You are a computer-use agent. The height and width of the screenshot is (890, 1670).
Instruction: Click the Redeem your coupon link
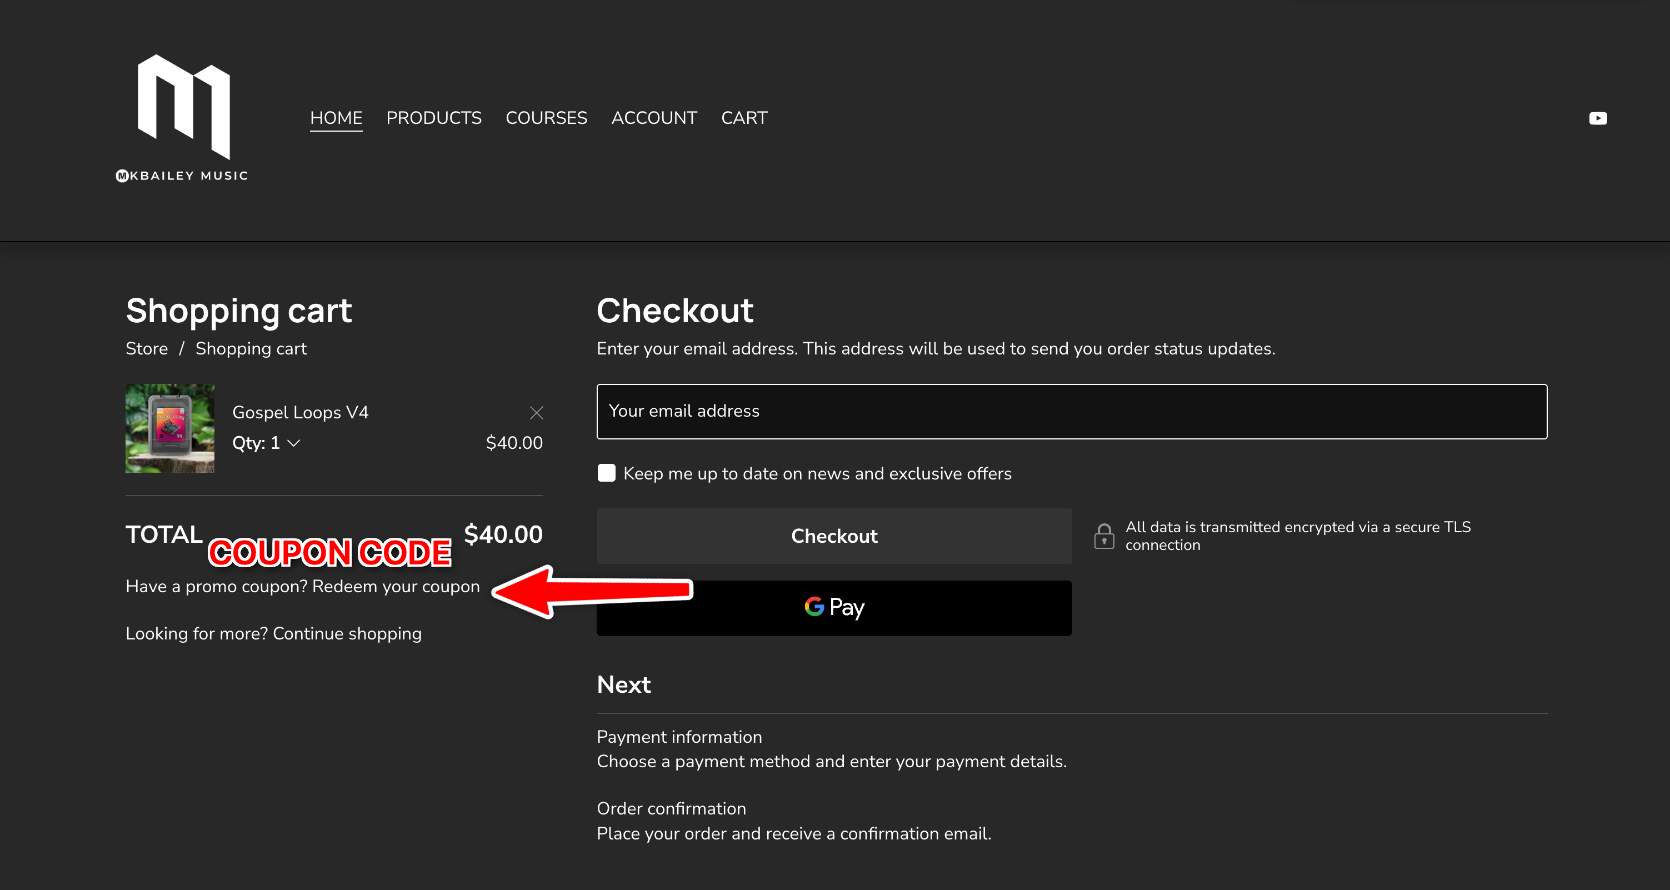tap(396, 587)
